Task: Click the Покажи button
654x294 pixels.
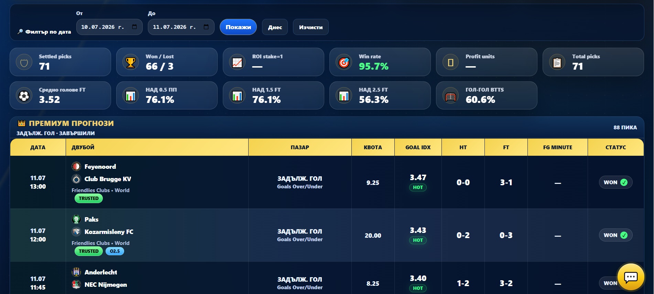Action: tap(238, 27)
